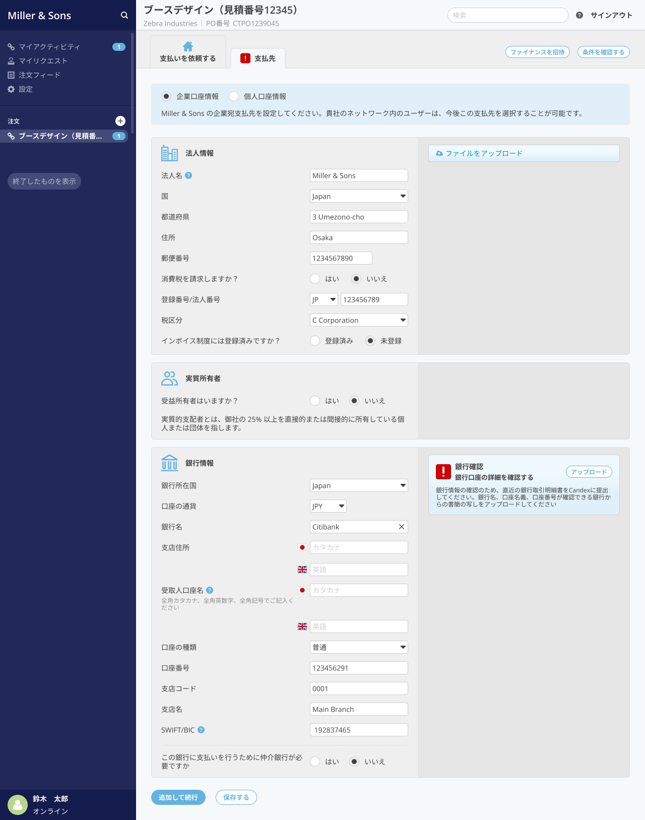Screen dimensions: 645x820
Task: Open ブースデザイン order in sidebar
Action: click(x=64, y=136)
